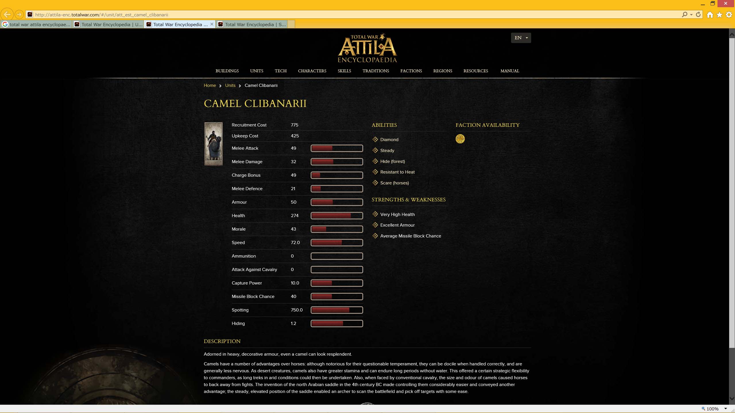Click the Steady ability icon

(x=375, y=150)
